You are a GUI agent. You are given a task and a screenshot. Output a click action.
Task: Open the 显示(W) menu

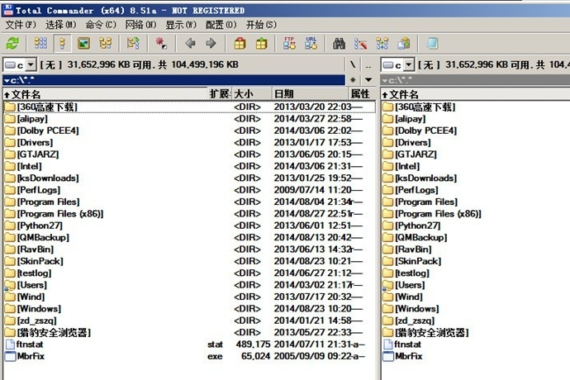click(x=181, y=25)
